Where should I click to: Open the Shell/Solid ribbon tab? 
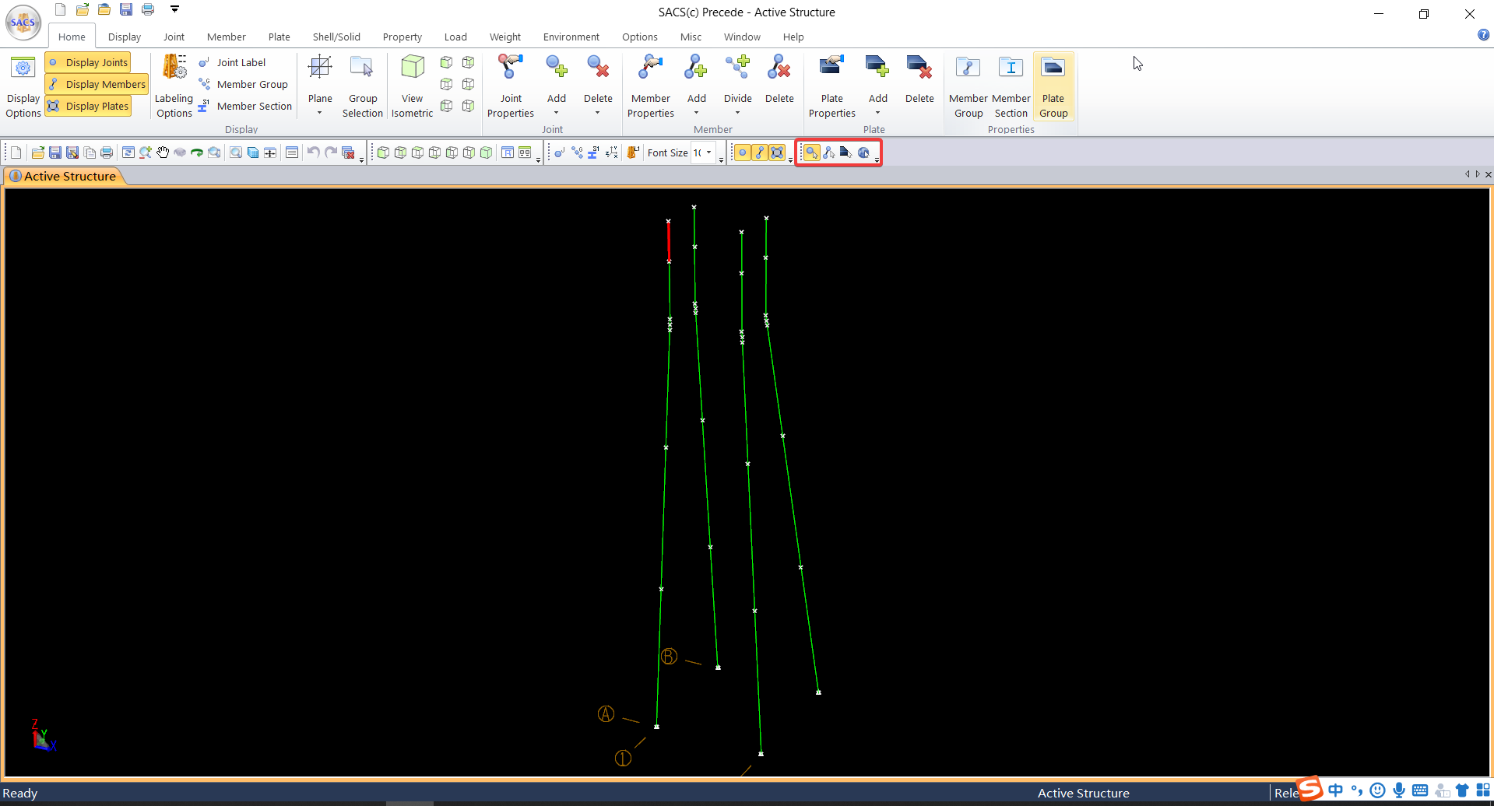pos(336,37)
